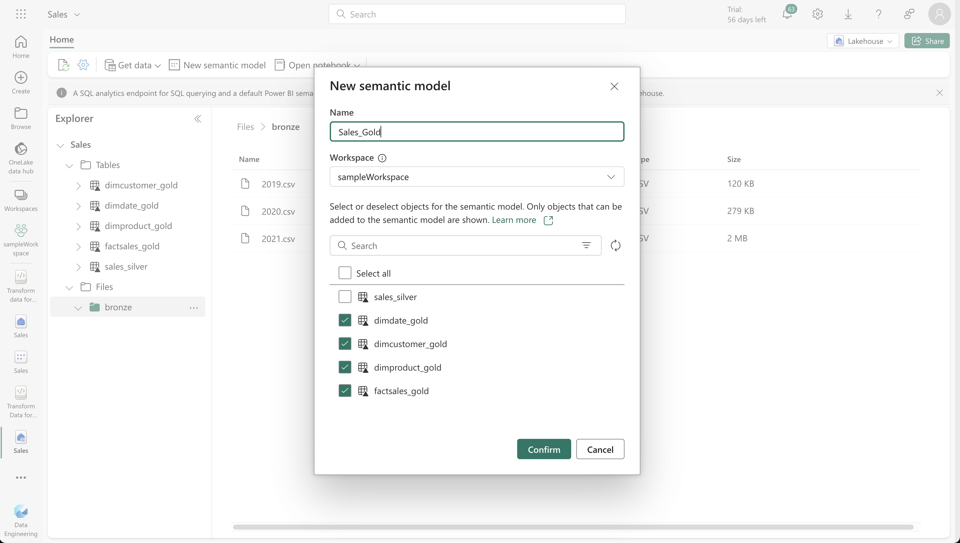Sort by the Size column header
Screen dimensions: 960x543
tap(734, 159)
